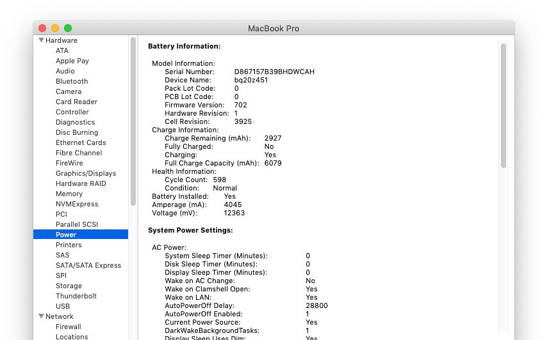Zoom window with the green button
549x340 pixels.
(68, 28)
